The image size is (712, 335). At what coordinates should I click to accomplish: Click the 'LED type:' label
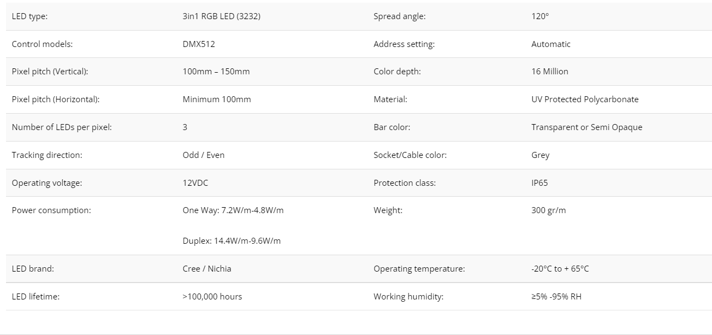coord(29,16)
